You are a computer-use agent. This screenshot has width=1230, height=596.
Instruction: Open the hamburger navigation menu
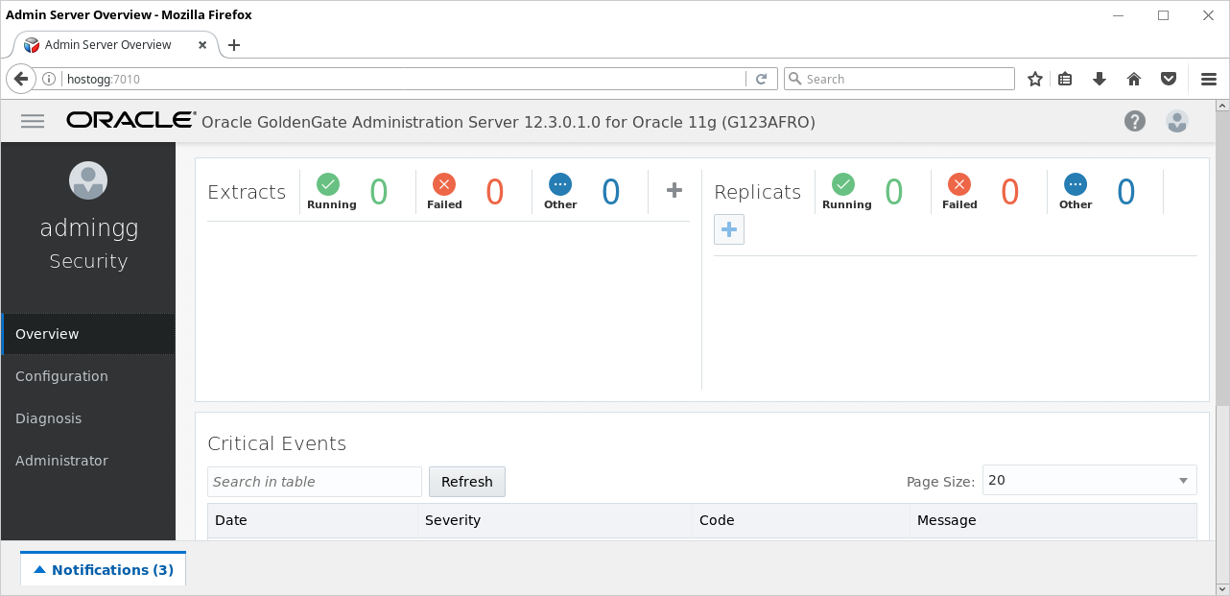[33, 121]
